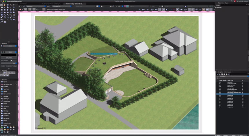The width and height of the screenshot is (249, 136).
Task: Click the previous view back arrow
Action: (19, 6)
